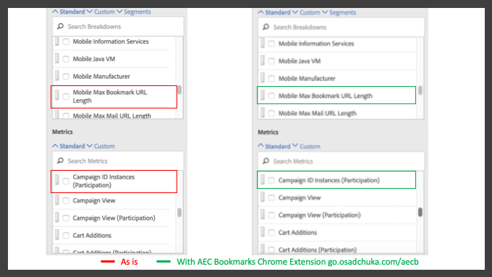
Task: Tick Cart Additions checkbox in right panel
Action: pyautogui.click(x=271, y=232)
